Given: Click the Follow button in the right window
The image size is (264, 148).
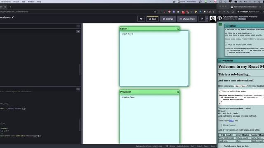Looking at the screenshot, I should pyautogui.click(x=242, y=19).
